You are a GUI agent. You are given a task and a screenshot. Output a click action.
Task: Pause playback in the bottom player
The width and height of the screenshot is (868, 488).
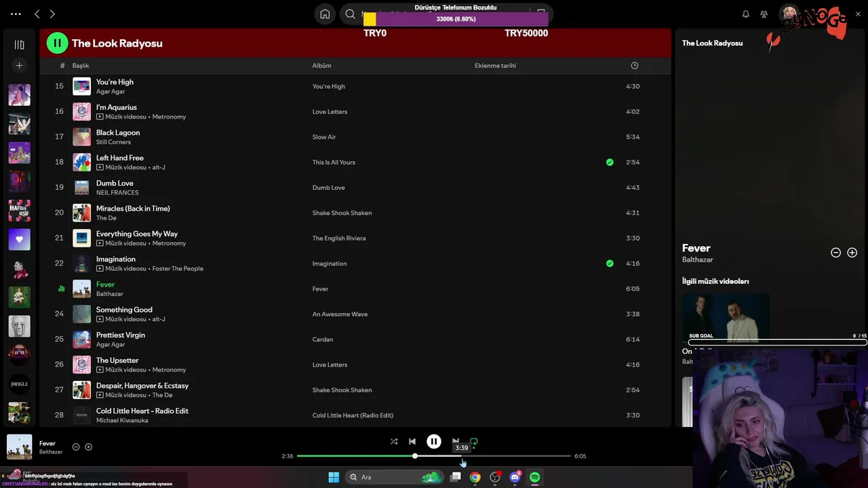[x=434, y=441]
